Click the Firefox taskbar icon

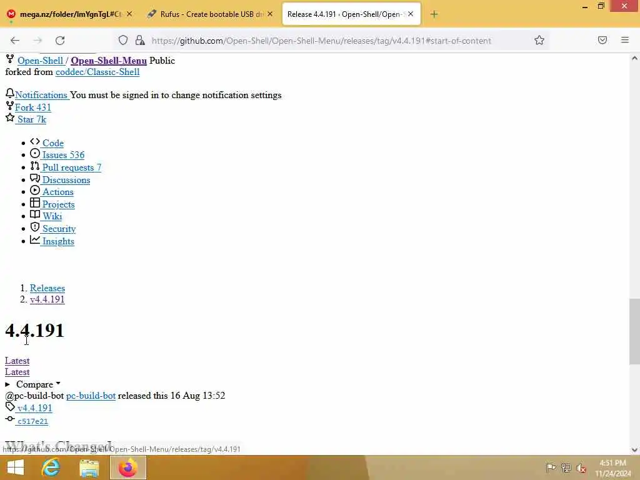click(127, 467)
